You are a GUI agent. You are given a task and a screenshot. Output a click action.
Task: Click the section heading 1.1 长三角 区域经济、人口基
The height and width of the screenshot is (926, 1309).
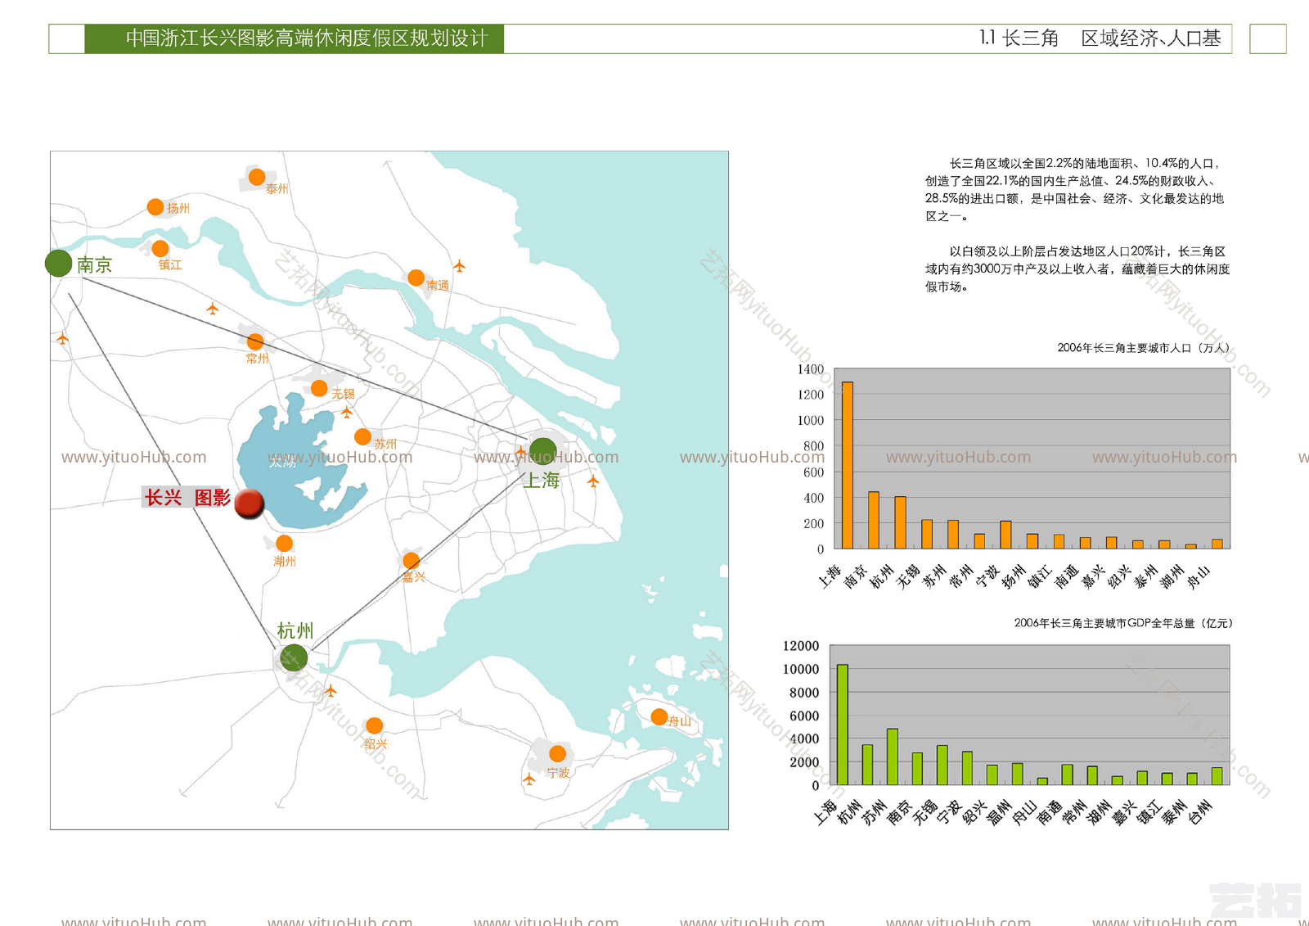pyautogui.click(x=1100, y=38)
